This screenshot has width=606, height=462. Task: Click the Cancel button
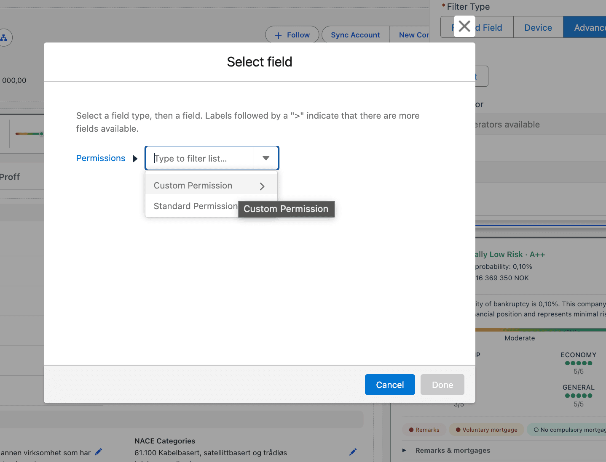click(390, 385)
